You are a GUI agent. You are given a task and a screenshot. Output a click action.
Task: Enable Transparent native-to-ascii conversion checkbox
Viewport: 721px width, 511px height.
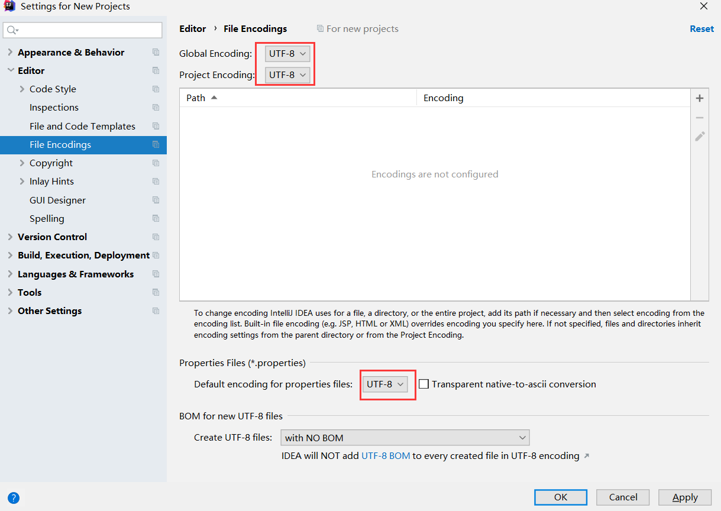click(423, 384)
